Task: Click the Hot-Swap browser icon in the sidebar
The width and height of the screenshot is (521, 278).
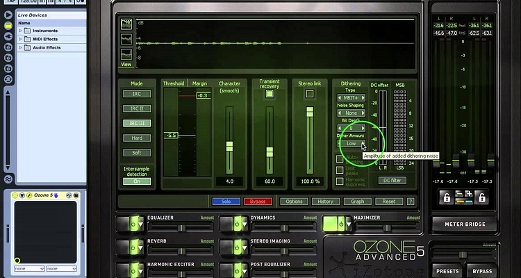Action: click(x=8, y=79)
